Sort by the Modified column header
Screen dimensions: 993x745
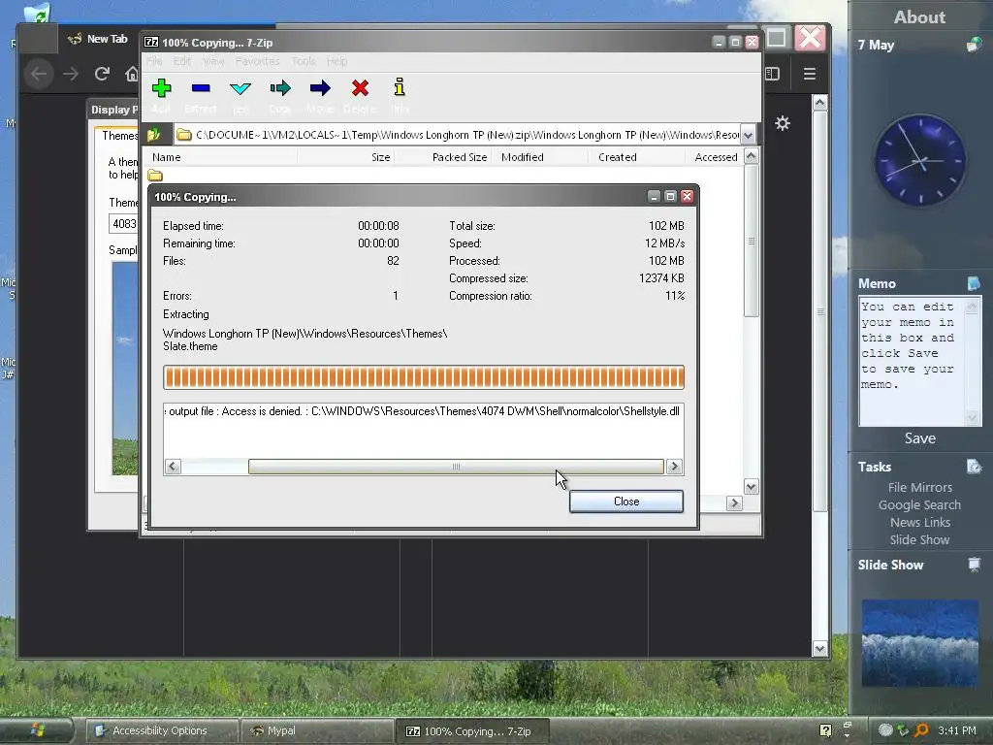point(541,157)
